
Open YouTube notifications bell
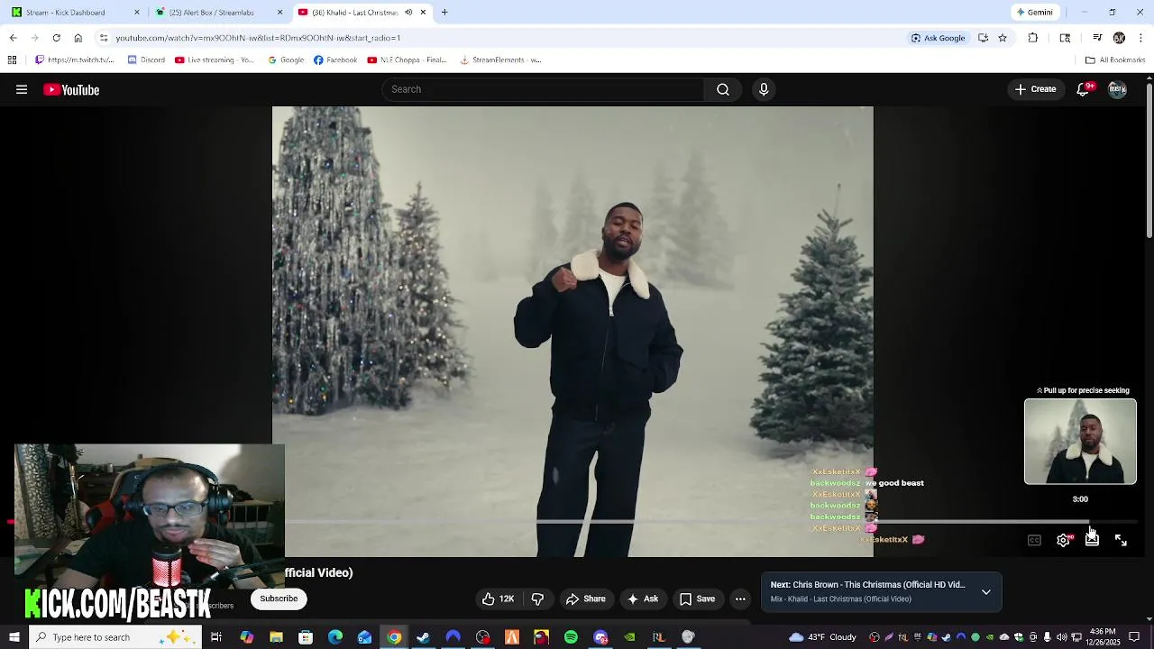[1083, 89]
